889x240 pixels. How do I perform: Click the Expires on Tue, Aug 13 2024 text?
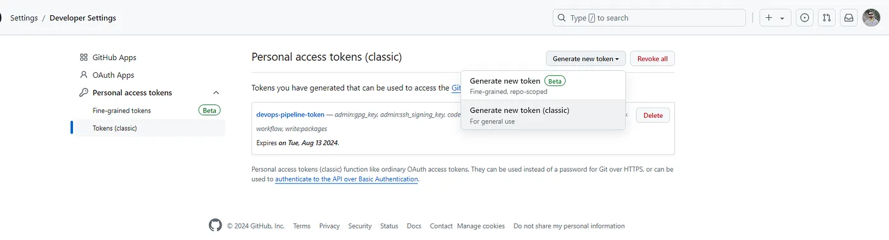[x=297, y=143]
